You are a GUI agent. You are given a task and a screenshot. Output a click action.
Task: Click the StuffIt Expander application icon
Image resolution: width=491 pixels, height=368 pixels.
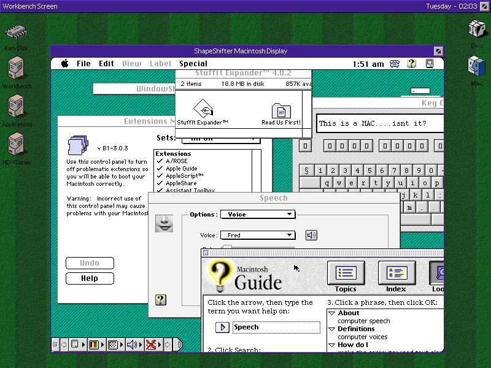pyautogui.click(x=203, y=110)
